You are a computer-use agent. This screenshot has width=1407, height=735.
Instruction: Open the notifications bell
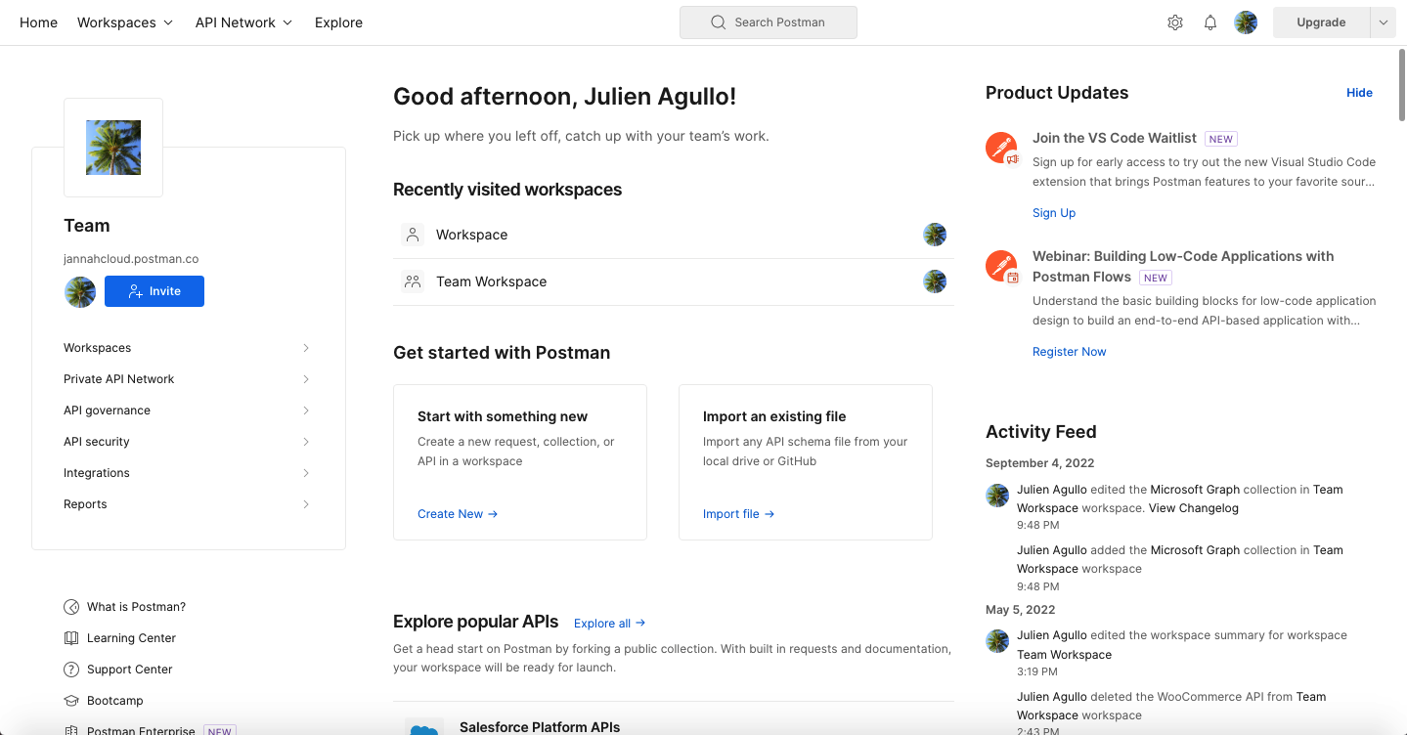pos(1209,22)
